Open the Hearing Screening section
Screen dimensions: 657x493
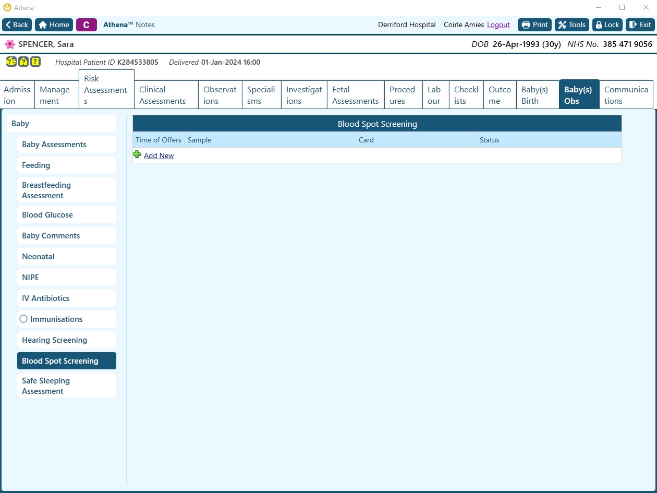[x=67, y=340]
